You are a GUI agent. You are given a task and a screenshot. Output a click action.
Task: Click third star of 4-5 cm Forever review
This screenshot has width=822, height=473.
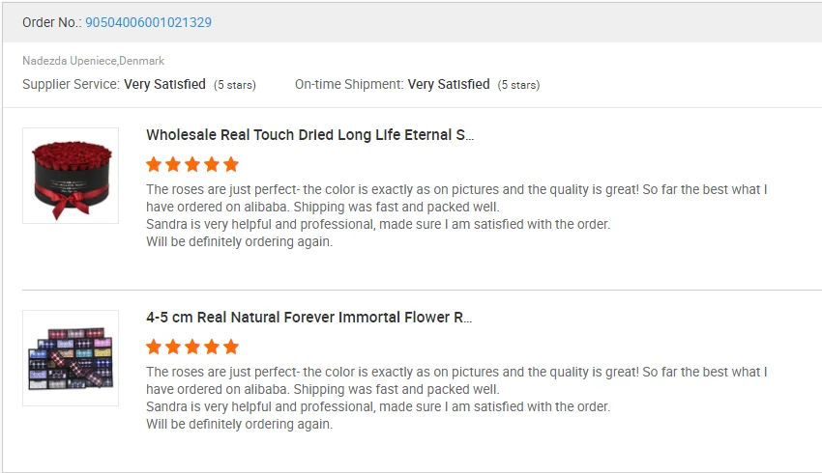(192, 347)
